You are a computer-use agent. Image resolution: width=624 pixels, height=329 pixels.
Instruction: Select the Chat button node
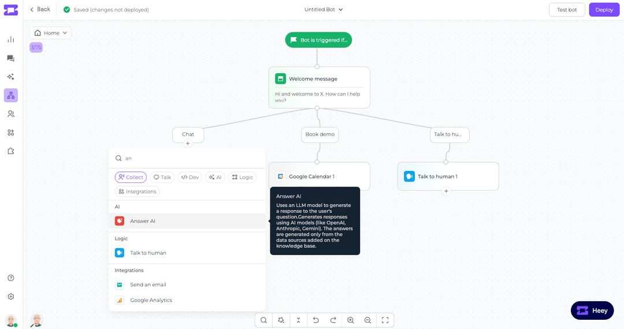pyautogui.click(x=188, y=134)
